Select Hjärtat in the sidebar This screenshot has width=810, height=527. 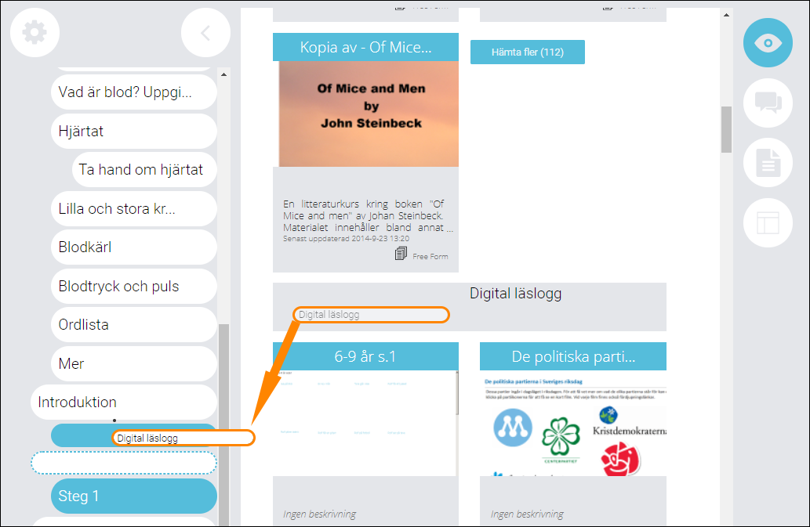point(134,131)
